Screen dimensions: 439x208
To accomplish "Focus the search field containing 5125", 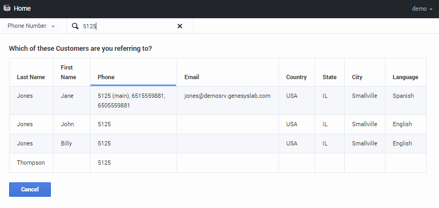I will 129,26.
